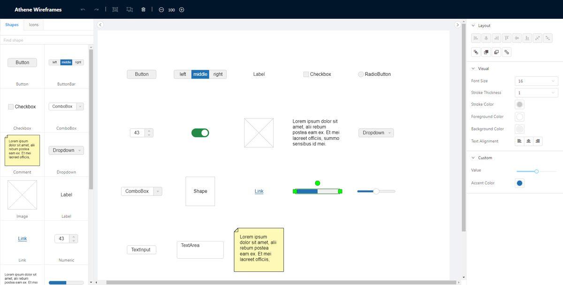Screen dimensions: 563x285
Task: Collapse the Visual section
Action: tap(473, 68)
